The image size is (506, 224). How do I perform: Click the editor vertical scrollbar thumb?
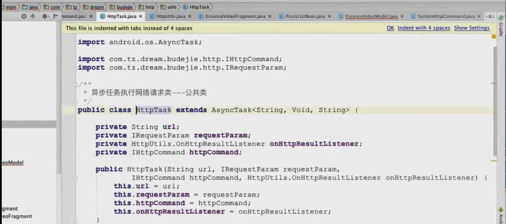(494, 101)
